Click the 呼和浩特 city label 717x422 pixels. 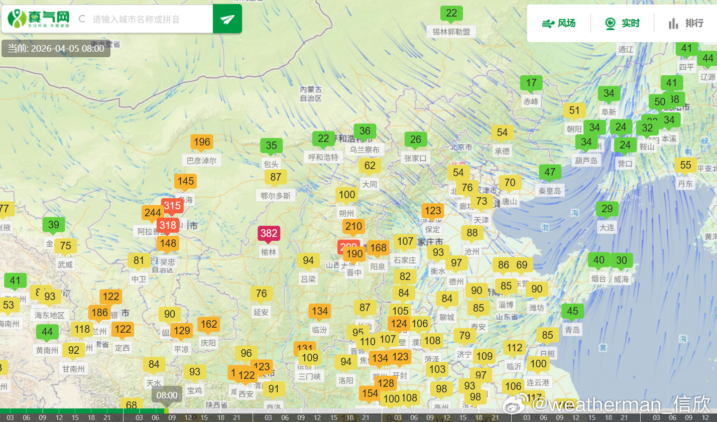coord(323,158)
